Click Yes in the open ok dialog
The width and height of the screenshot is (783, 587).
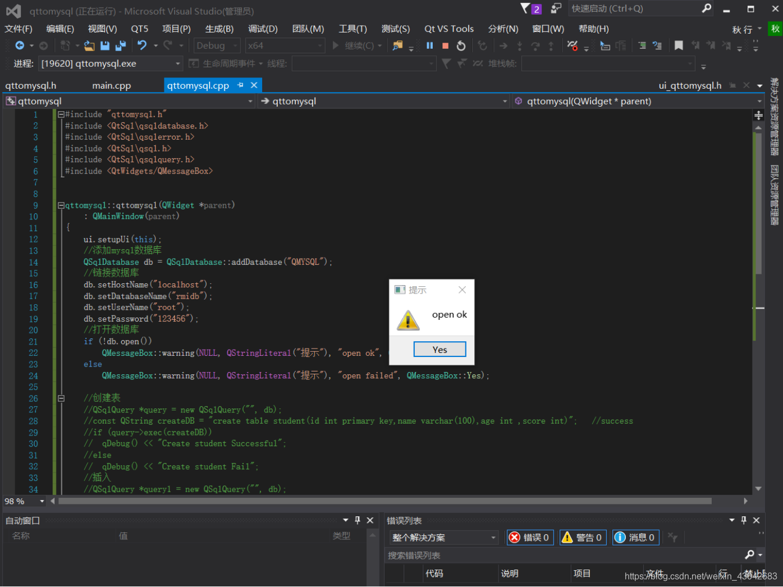[x=439, y=349]
